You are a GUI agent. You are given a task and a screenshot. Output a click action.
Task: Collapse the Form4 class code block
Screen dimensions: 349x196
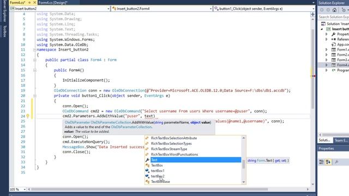[x=35, y=60]
